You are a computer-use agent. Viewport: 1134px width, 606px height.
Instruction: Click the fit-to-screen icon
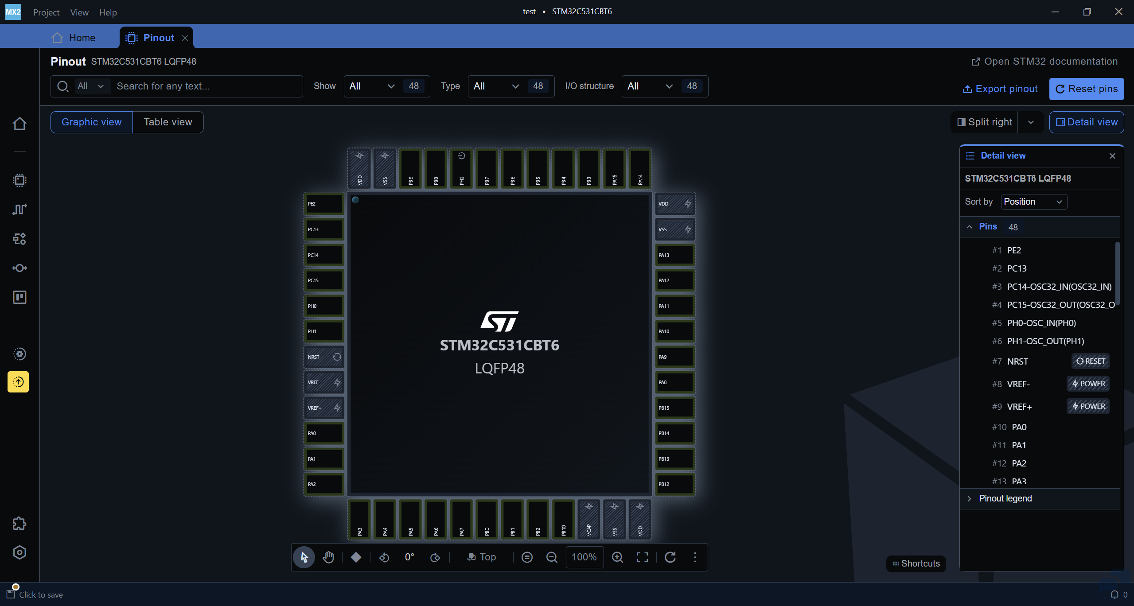642,557
